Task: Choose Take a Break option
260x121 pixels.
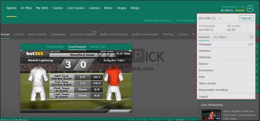Action: tap(226, 84)
